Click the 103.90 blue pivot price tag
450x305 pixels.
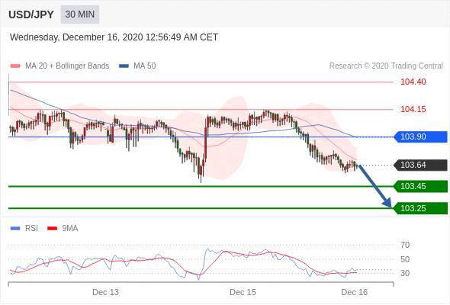(x=420, y=136)
